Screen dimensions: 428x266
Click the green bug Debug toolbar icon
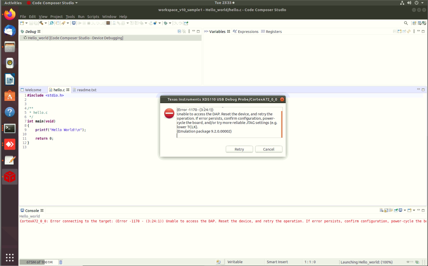166,23
